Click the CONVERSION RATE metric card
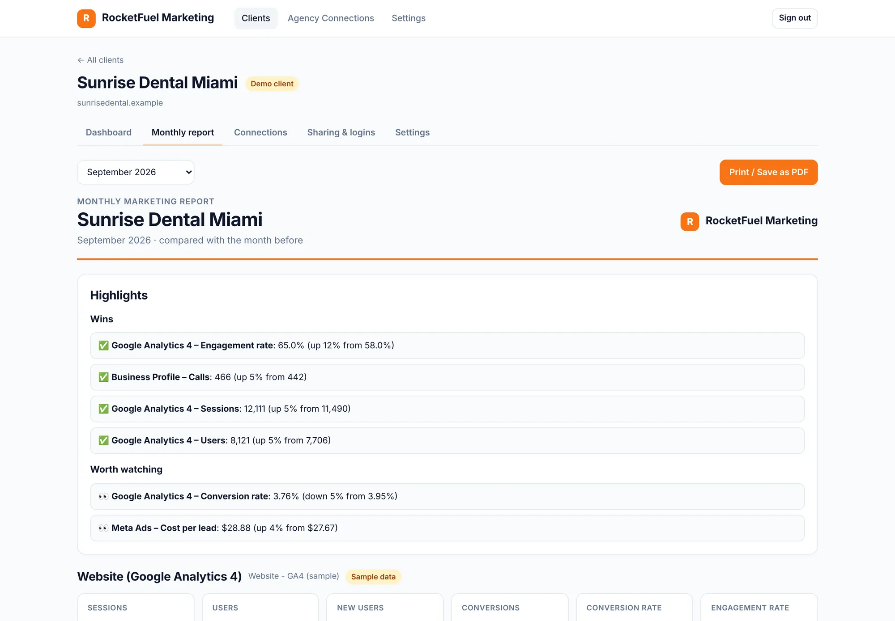Image resolution: width=895 pixels, height=621 pixels. point(635,607)
